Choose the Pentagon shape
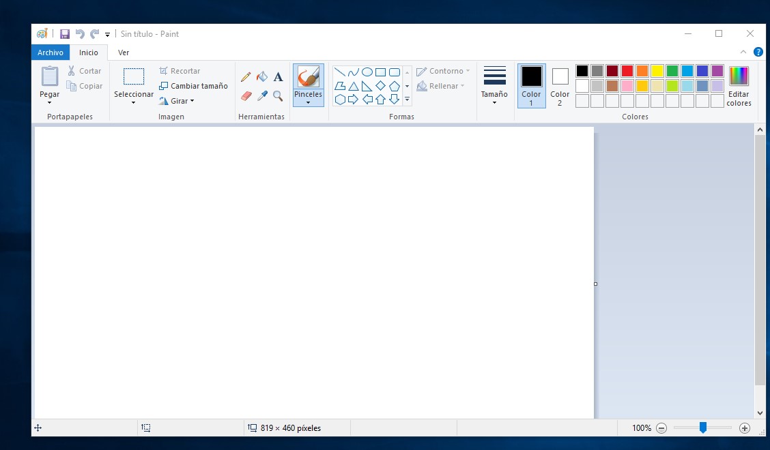Viewport: 770px width, 450px height. click(x=395, y=86)
